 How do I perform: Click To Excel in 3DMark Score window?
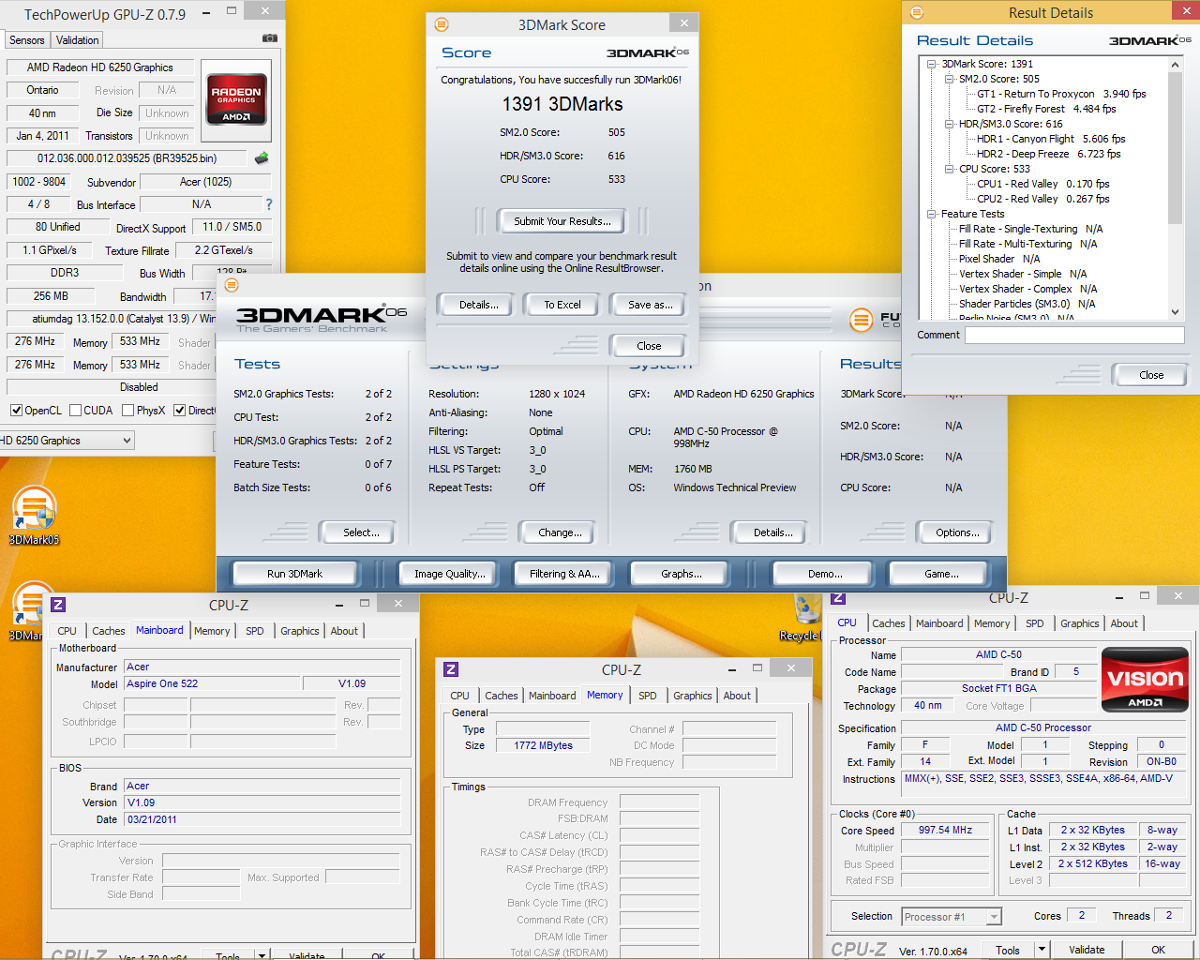(x=562, y=305)
